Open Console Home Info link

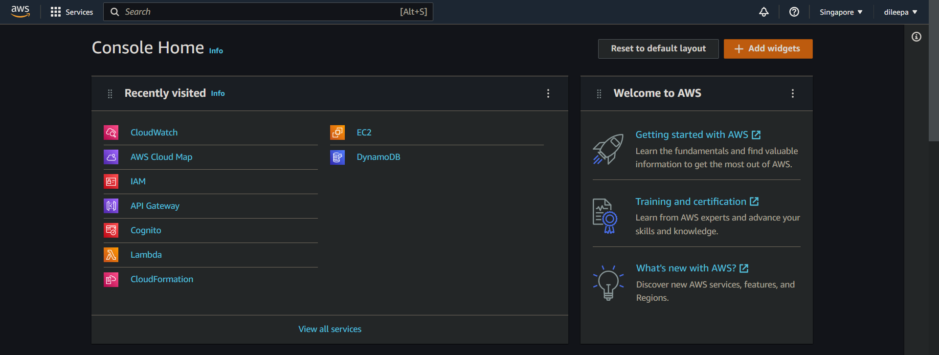(216, 51)
